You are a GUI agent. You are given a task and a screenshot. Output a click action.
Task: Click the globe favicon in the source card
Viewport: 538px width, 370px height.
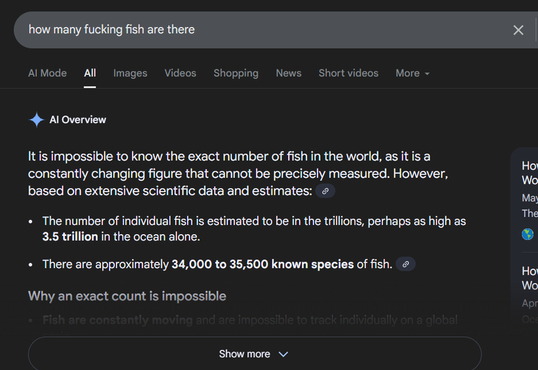click(x=527, y=234)
